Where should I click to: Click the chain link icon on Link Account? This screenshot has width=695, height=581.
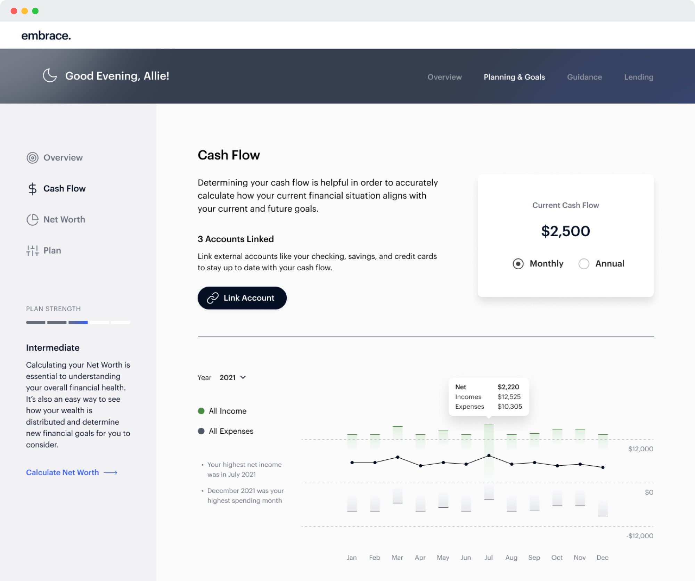point(213,298)
